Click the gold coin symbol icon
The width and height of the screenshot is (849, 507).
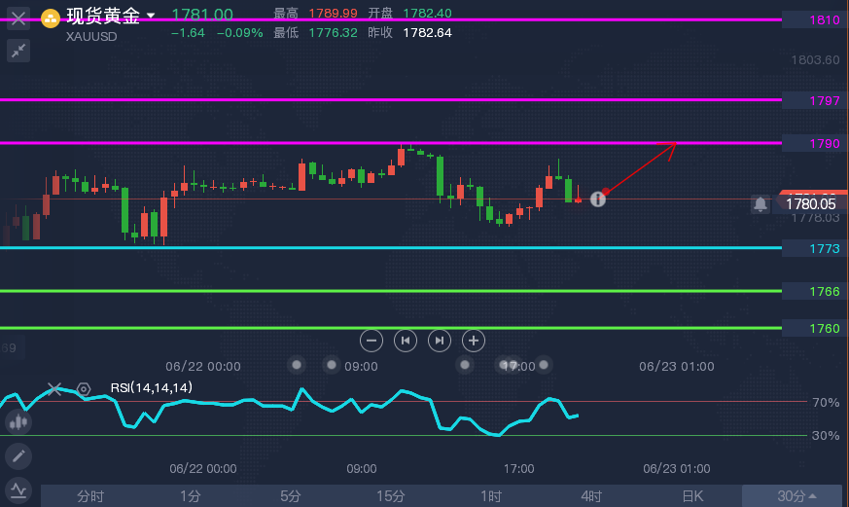(x=51, y=18)
